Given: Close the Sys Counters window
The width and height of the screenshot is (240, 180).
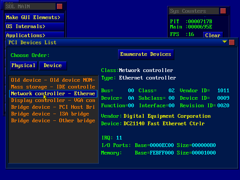Looking at the screenshot, I should [x=223, y=11].
